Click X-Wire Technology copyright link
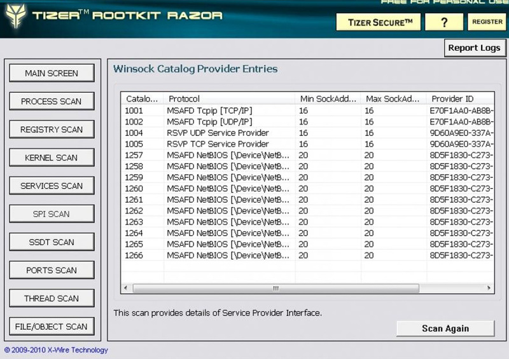 coord(56,350)
